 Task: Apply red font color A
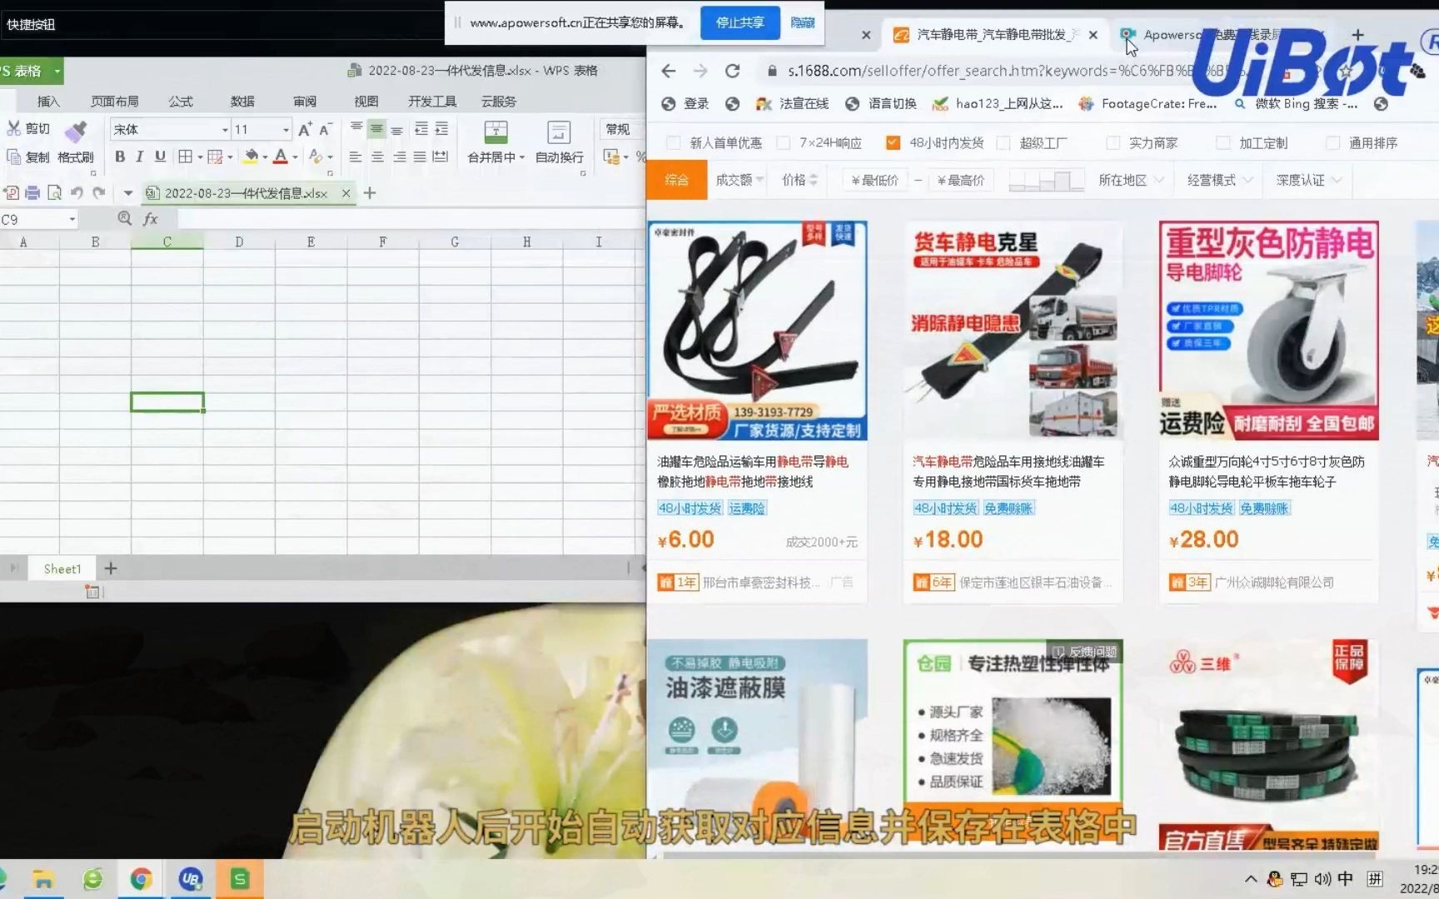pyautogui.click(x=281, y=156)
